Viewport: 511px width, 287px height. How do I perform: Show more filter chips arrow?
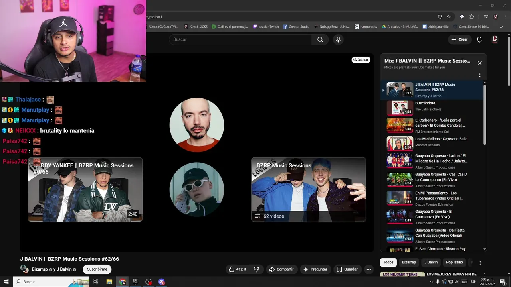(480, 263)
